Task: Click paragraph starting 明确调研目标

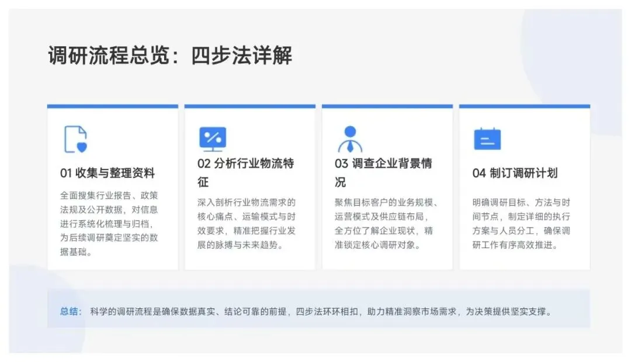Action: [x=521, y=224]
